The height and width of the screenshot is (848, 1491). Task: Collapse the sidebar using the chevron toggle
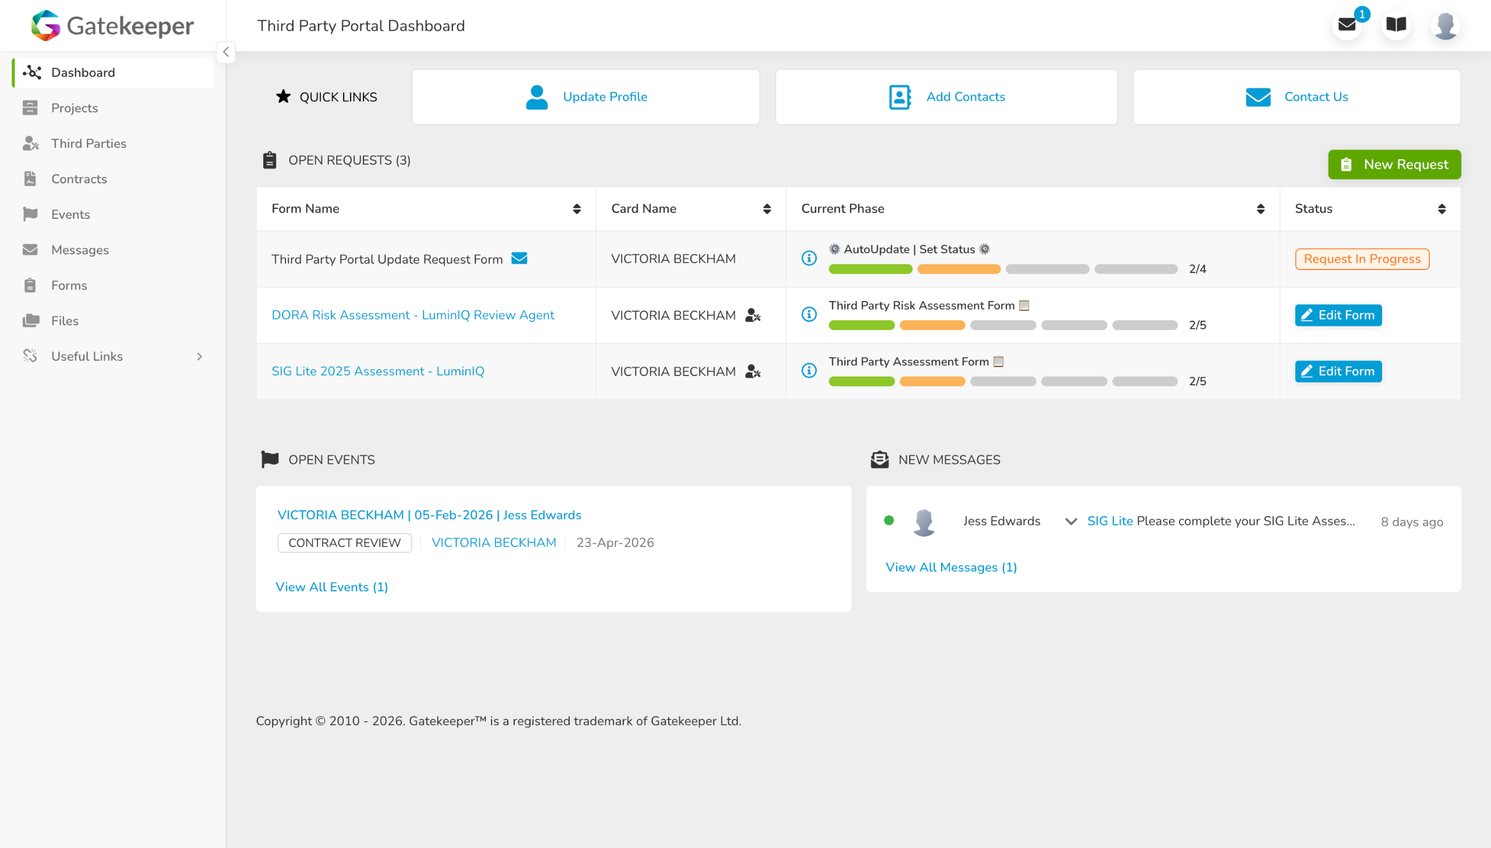225,52
